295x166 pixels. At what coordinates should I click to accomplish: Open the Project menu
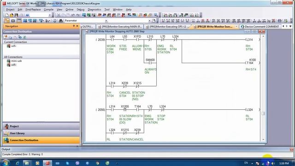(x=10, y=9)
